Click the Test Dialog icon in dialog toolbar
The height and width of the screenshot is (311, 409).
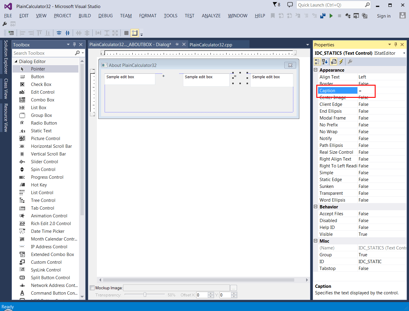11,33
